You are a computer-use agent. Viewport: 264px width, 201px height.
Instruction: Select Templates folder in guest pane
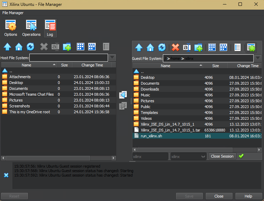point(197,113)
